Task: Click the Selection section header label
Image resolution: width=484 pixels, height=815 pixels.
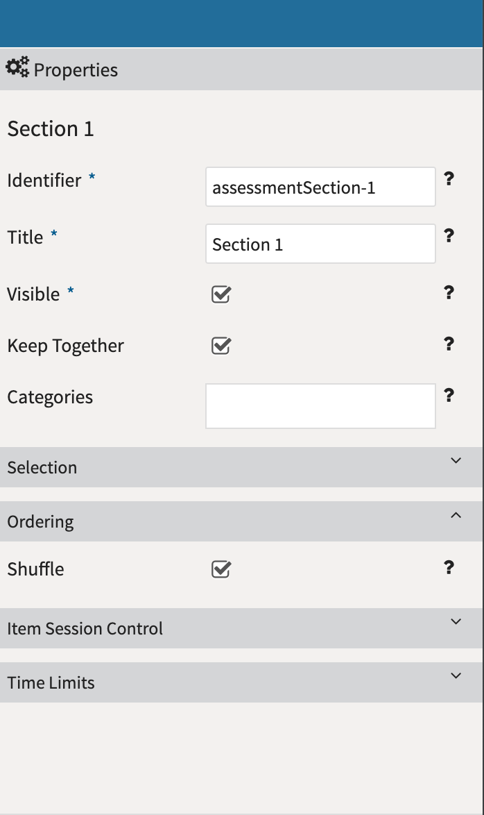Action: (42, 467)
